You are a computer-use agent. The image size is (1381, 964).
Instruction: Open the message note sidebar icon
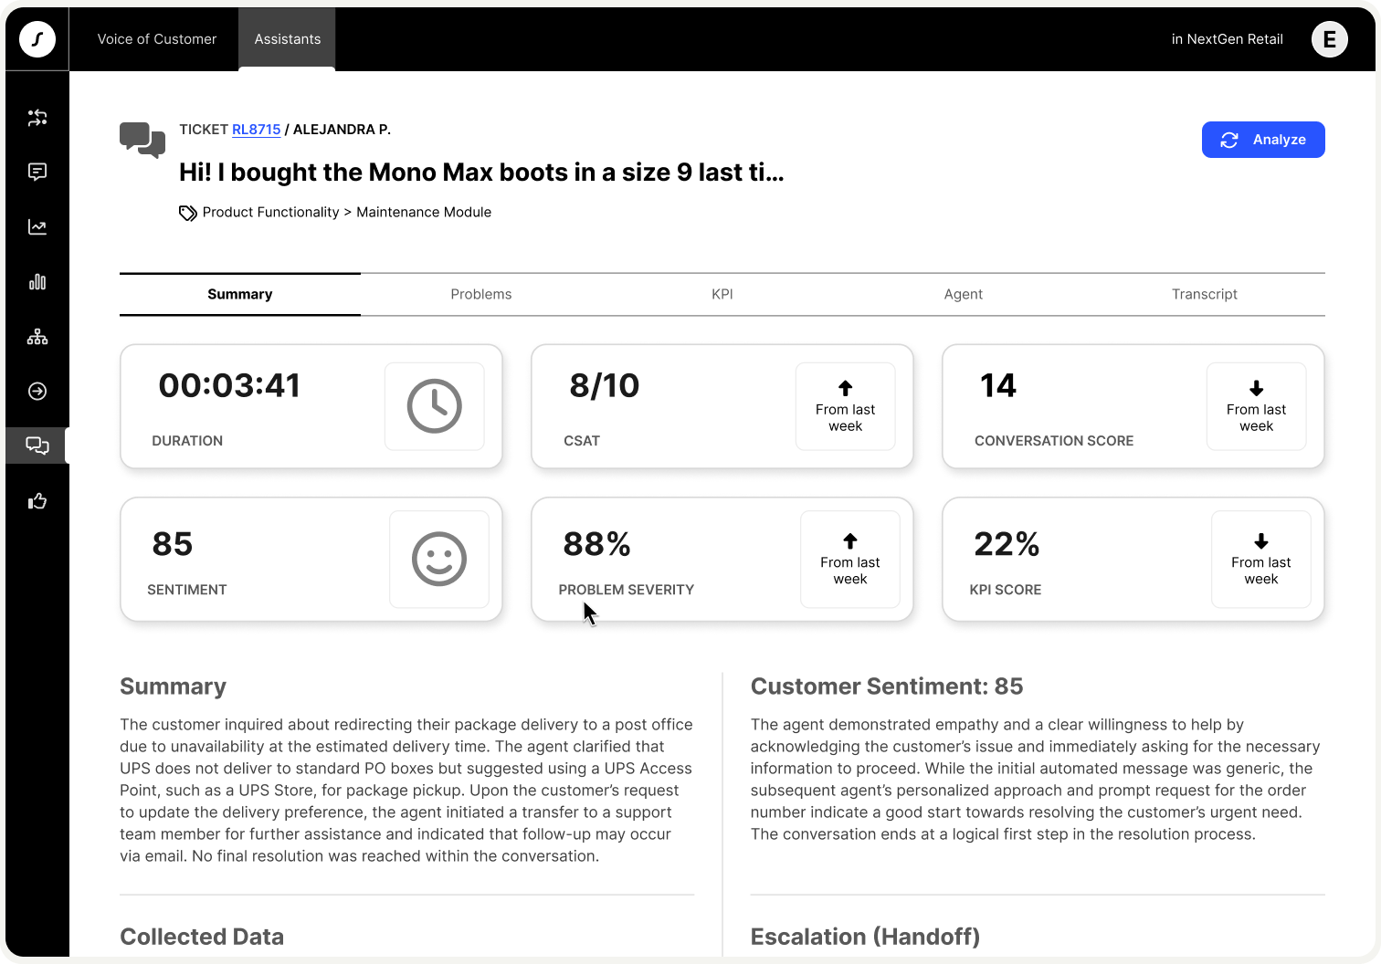pyautogui.click(x=37, y=173)
